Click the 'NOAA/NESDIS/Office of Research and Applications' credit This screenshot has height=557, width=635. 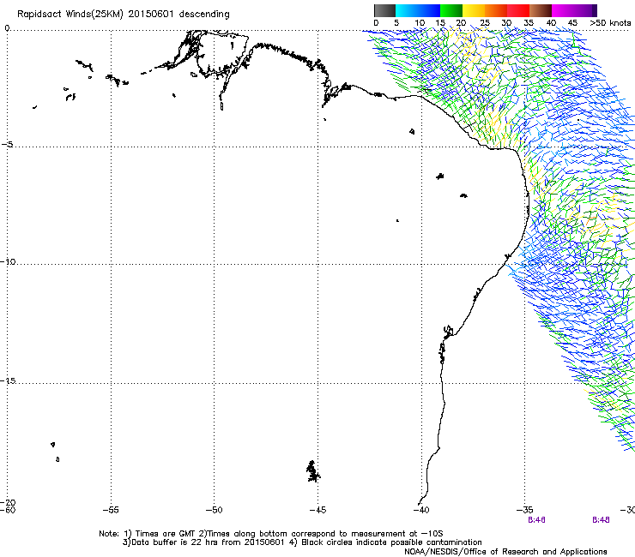point(505,552)
